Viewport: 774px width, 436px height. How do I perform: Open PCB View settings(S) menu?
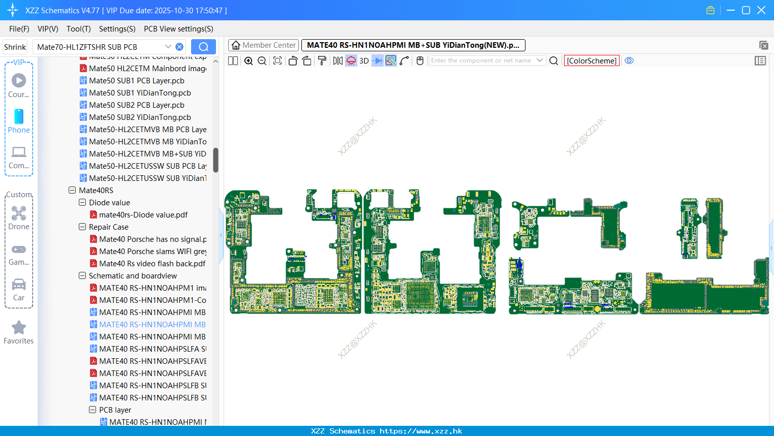tap(178, 29)
